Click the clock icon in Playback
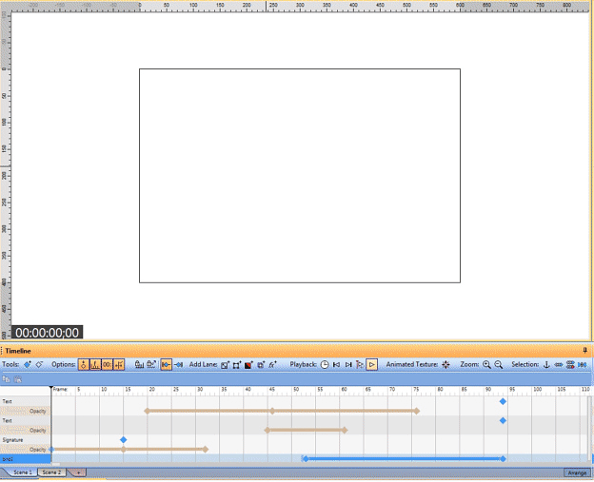 click(325, 365)
